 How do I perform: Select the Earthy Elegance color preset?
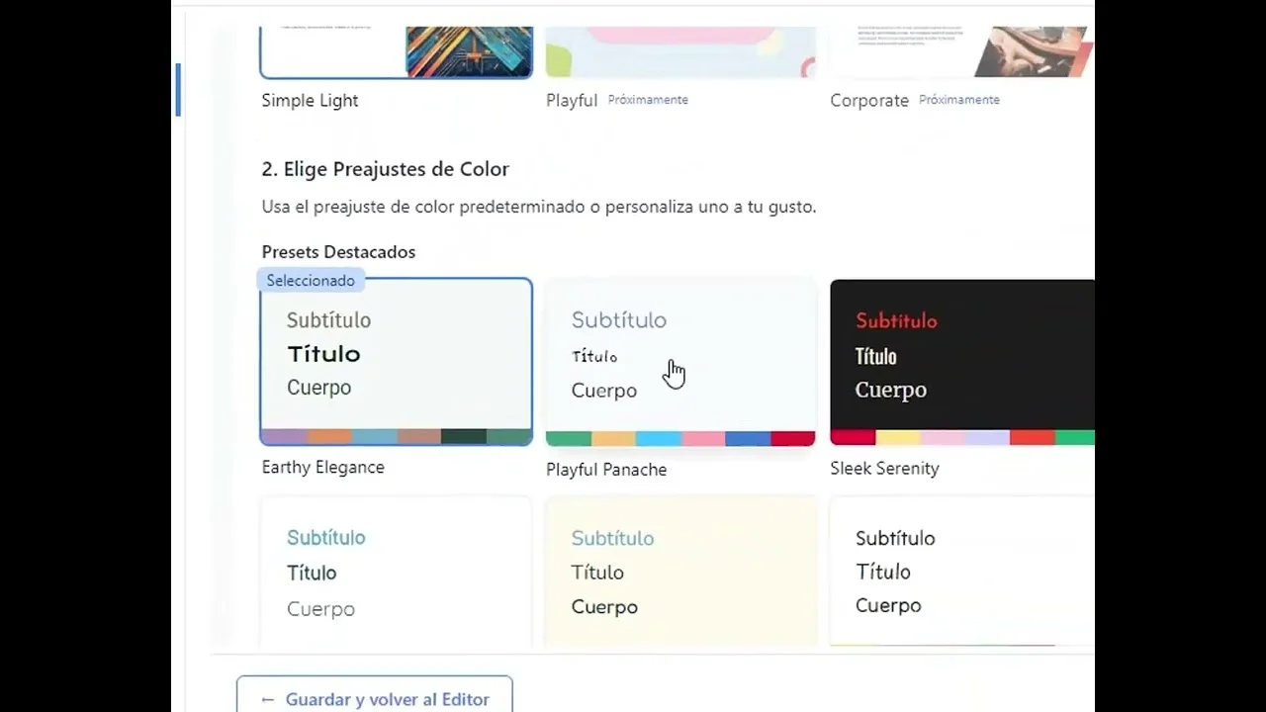(x=396, y=357)
